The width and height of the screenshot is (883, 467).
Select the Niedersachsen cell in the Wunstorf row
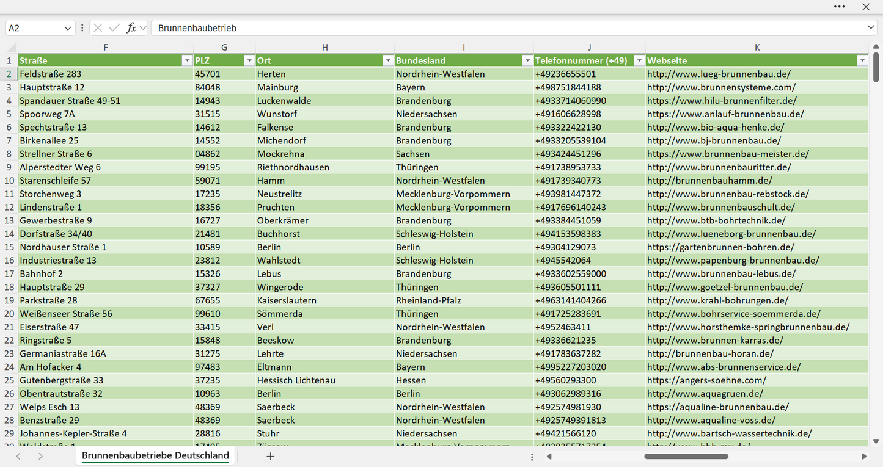tap(464, 114)
